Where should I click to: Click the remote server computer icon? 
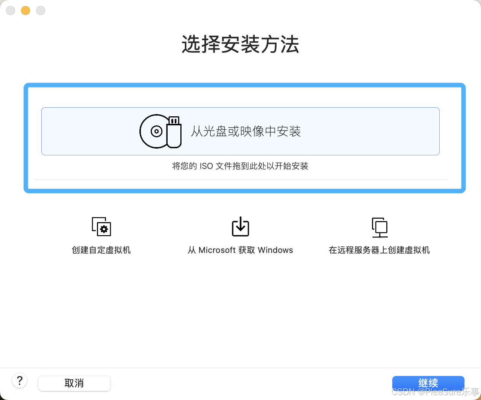[380, 227]
